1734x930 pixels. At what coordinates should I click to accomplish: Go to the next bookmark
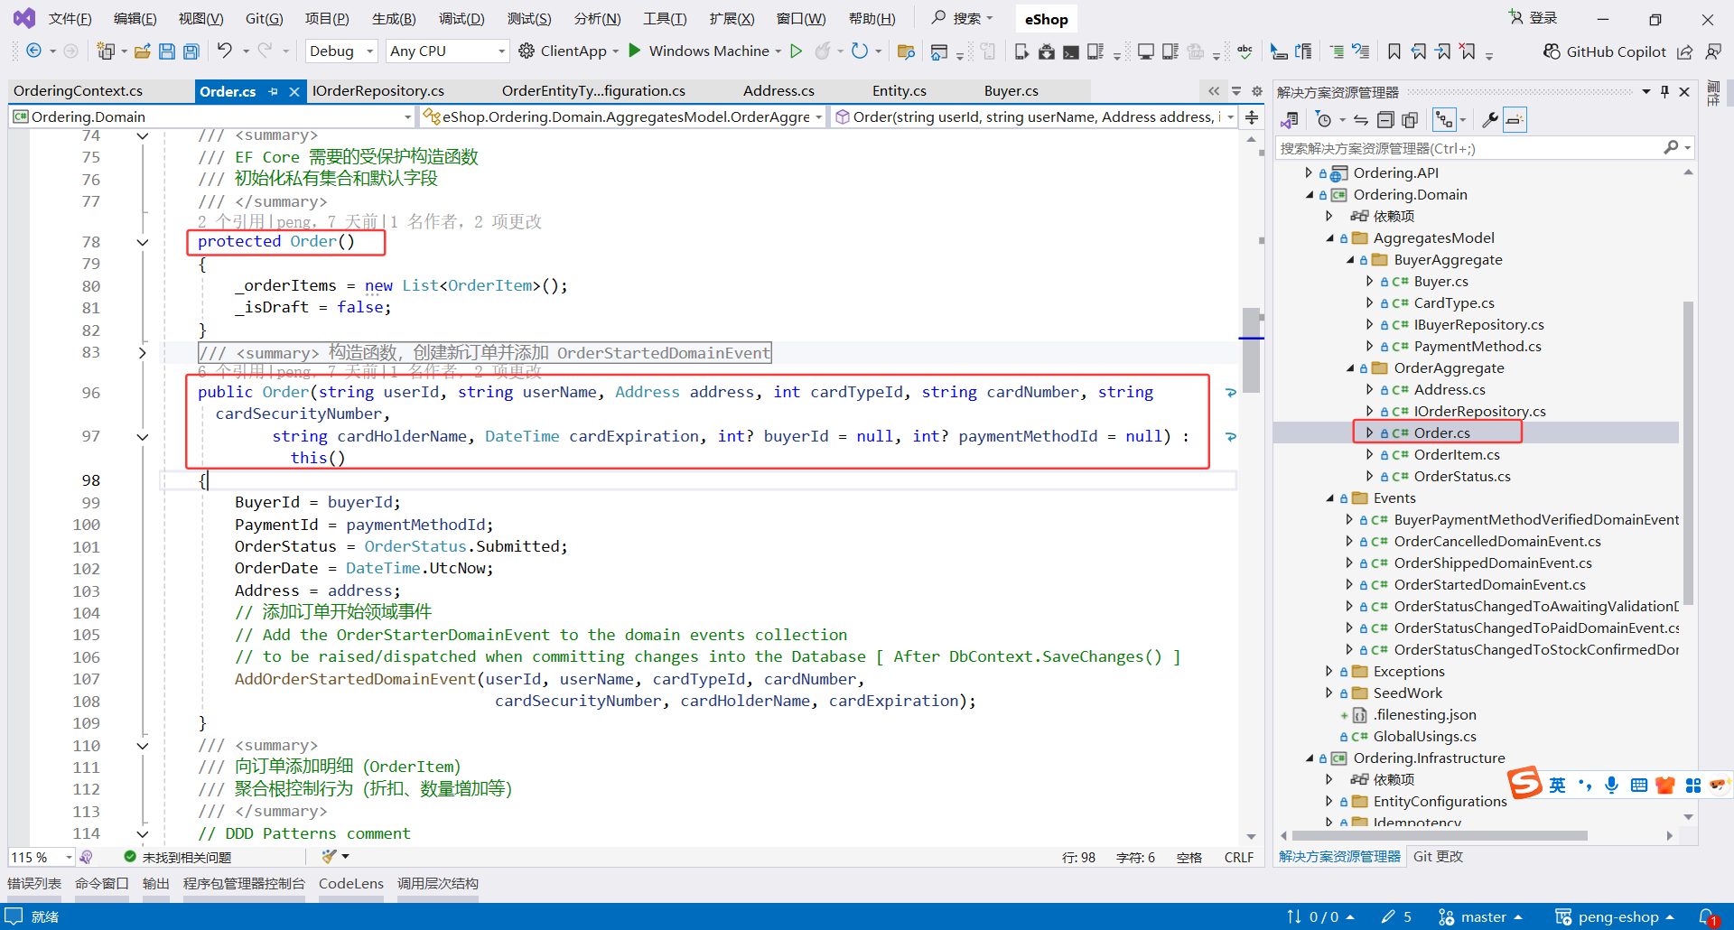pos(1443,51)
